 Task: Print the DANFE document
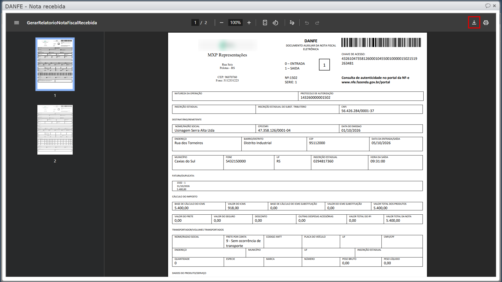[x=486, y=23]
